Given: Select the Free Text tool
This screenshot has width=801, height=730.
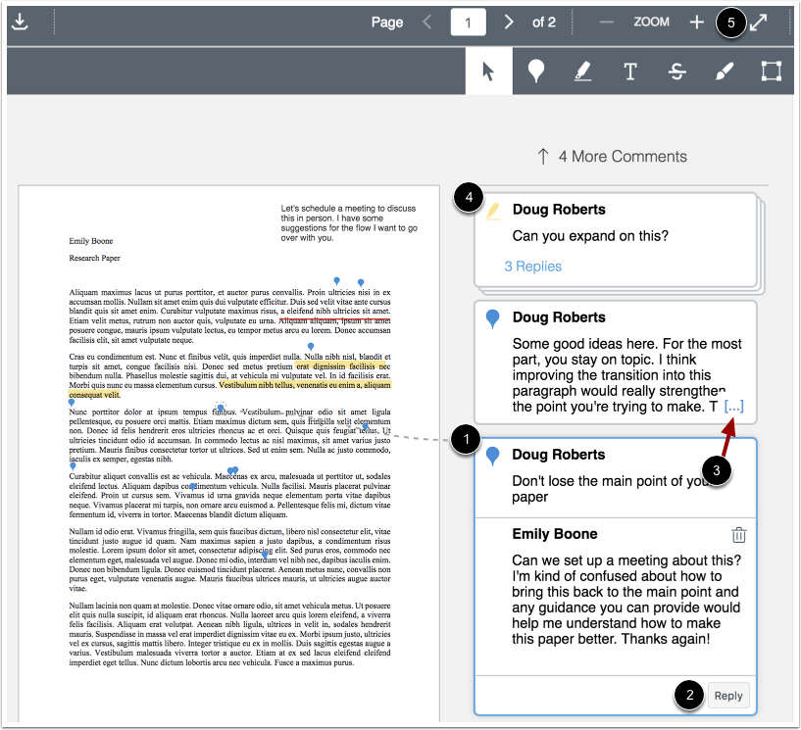Looking at the screenshot, I should point(630,71).
